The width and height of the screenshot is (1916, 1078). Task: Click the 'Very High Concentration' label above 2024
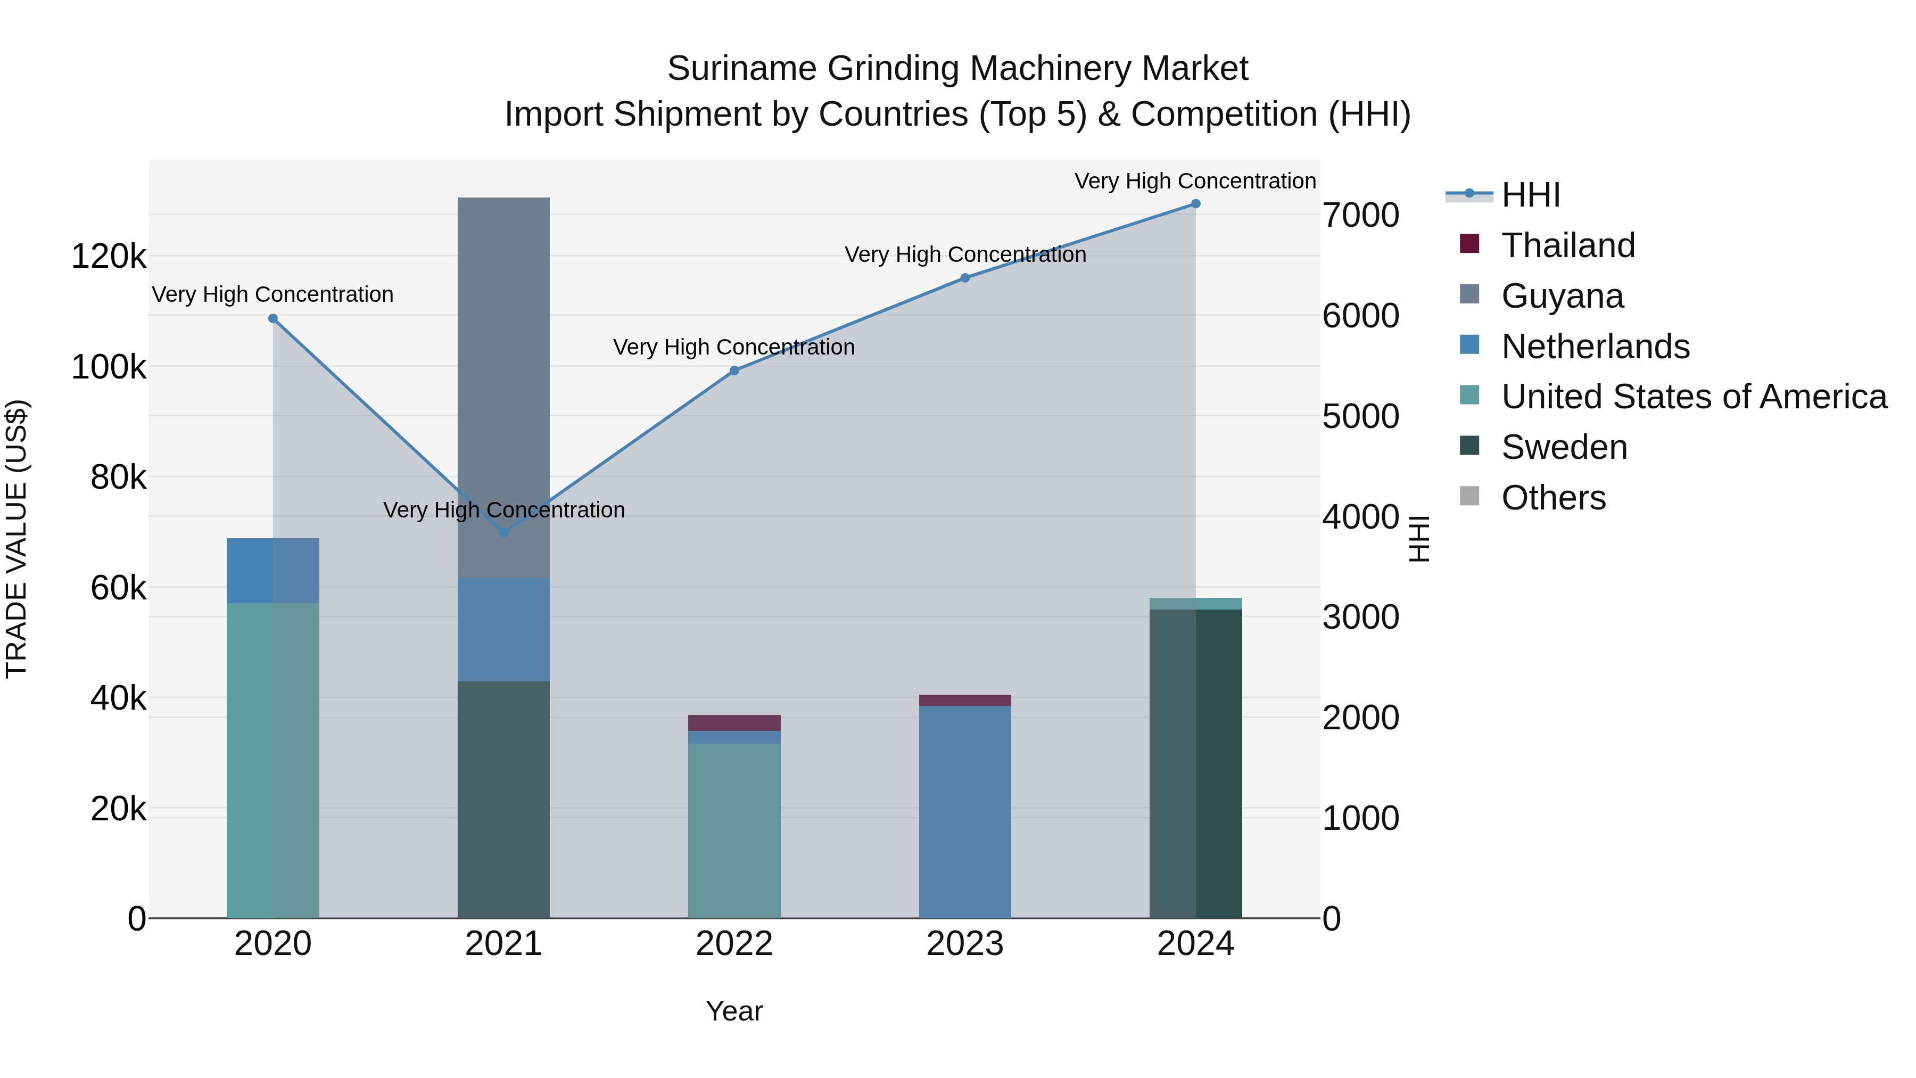1195,181
